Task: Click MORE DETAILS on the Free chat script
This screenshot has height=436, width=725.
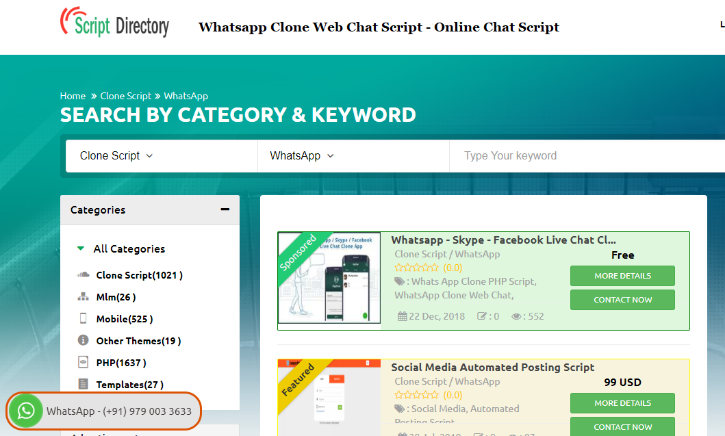Action: (x=622, y=276)
